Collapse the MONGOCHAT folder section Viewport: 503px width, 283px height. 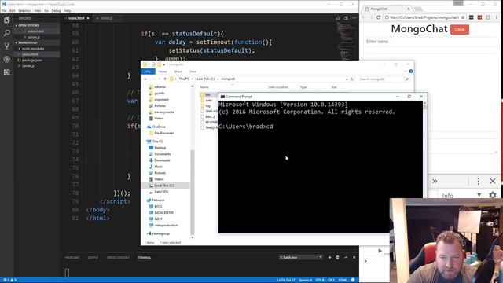pyautogui.click(x=28, y=42)
